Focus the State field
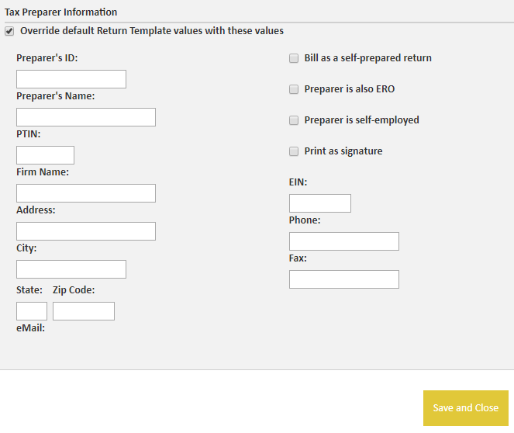This screenshot has width=514, height=433. coord(32,311)
